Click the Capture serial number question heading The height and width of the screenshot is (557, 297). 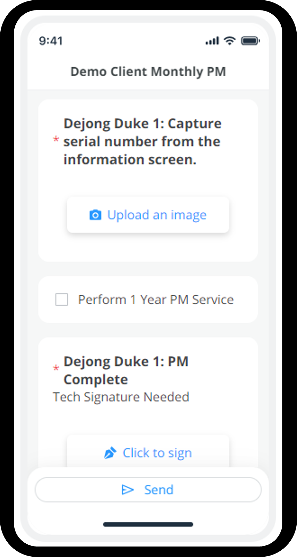(142, 142)
